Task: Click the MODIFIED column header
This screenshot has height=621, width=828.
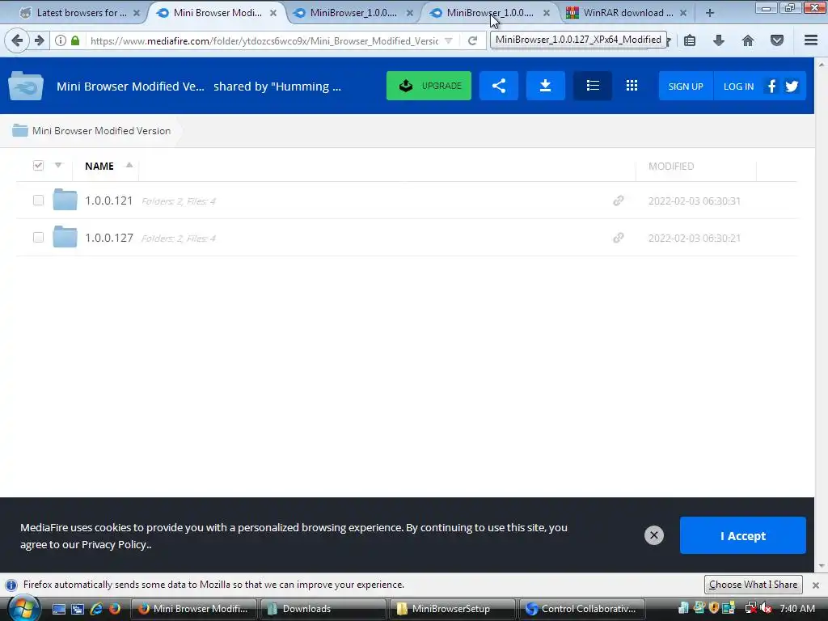Action: (x=670, y=167)
